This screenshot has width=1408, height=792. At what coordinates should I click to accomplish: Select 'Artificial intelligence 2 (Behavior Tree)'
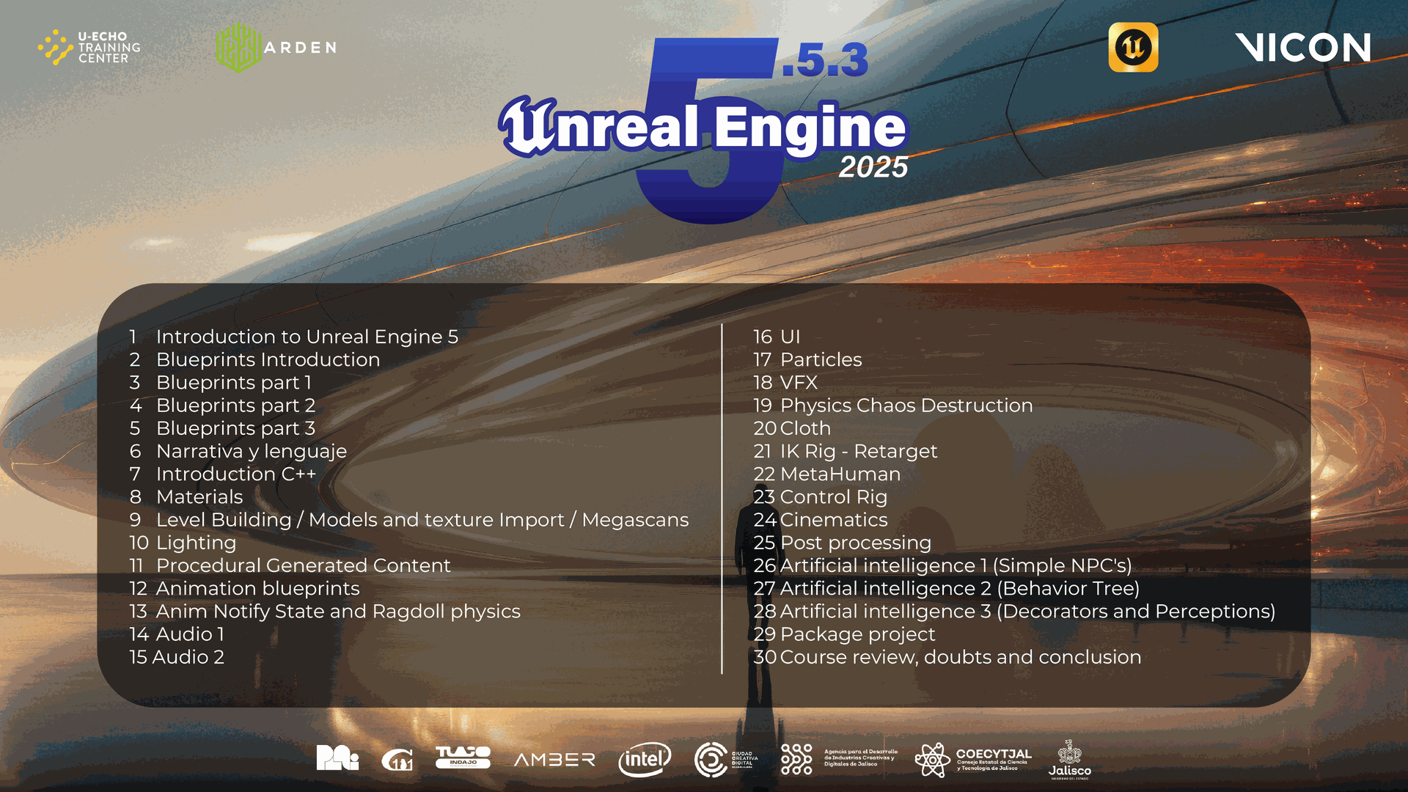(x=947, y=588)
